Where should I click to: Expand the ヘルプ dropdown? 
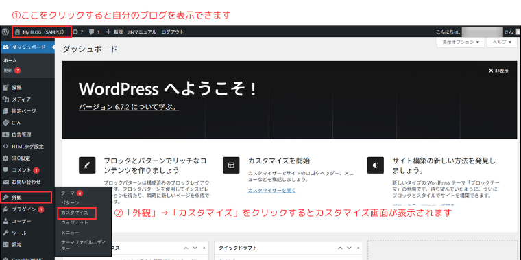(x=502, y=43)
